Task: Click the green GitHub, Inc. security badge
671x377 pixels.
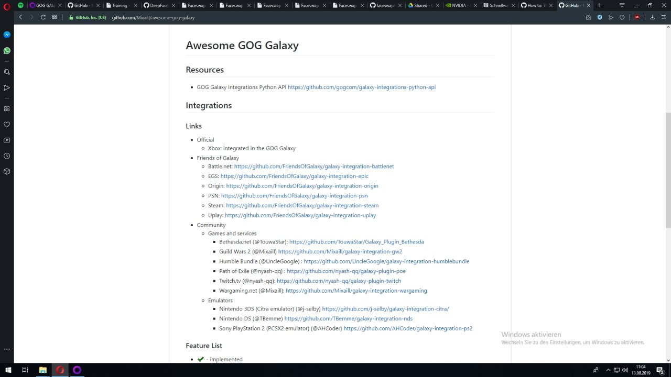Action: coord(88,17)
